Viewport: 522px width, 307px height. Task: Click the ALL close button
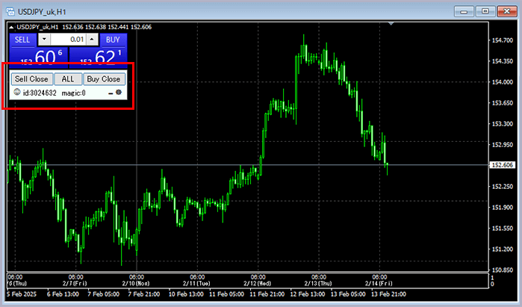point(67,78)
